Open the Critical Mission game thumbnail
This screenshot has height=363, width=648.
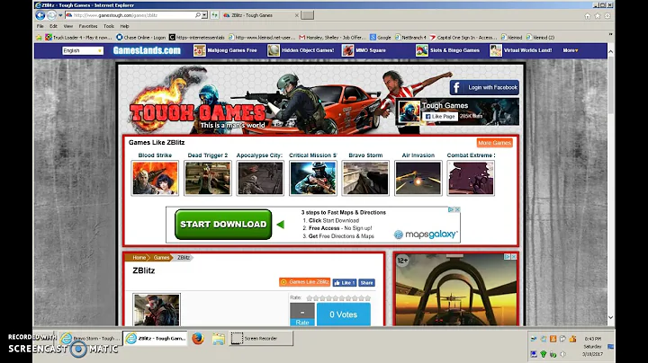click(x=313, y=178)
